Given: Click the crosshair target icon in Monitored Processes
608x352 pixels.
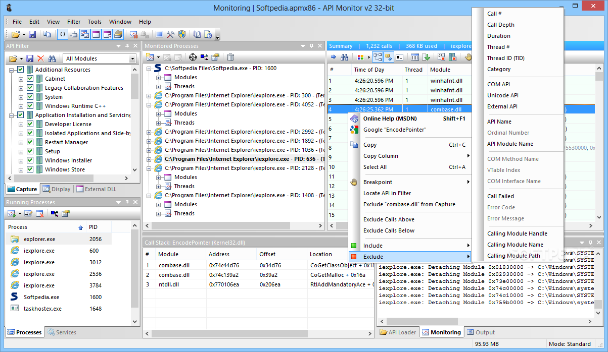Looking at the screenshot, I should coord(193,57).
